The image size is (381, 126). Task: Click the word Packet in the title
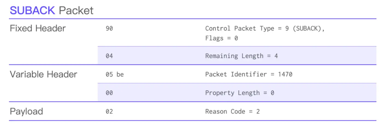(x=76, y=10)
